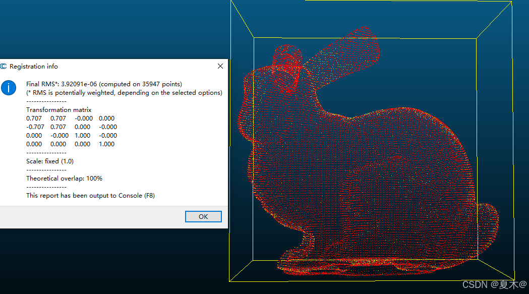Click the blue information icon

[x=9, y=88]
